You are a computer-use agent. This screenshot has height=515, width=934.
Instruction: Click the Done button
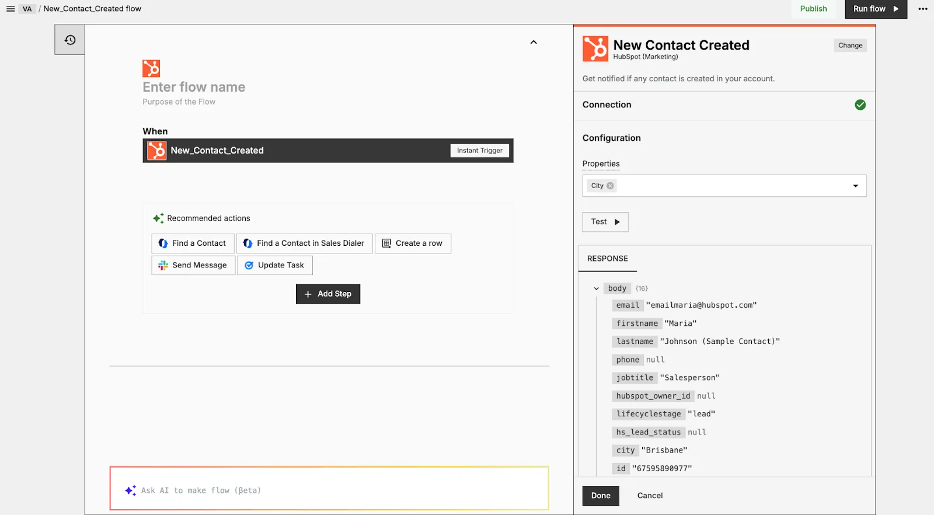[x=601, y=496]
